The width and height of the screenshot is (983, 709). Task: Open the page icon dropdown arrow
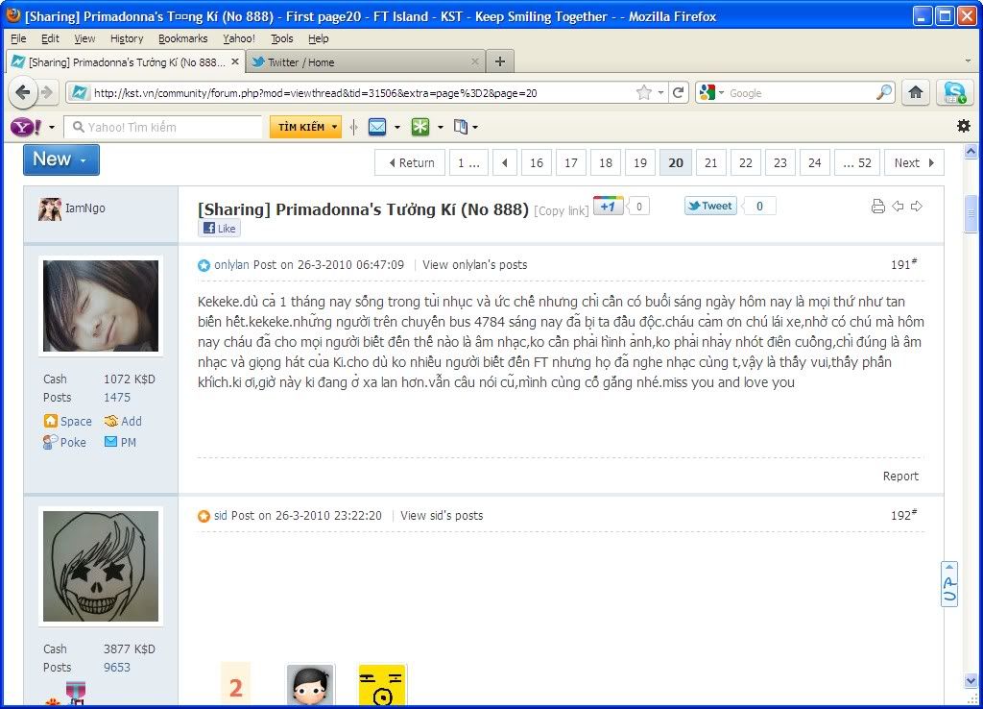475,128
